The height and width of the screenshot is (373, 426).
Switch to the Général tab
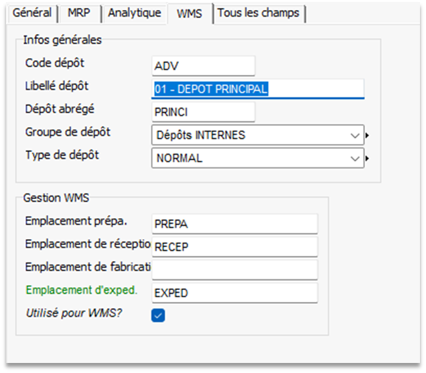point(32,13)
